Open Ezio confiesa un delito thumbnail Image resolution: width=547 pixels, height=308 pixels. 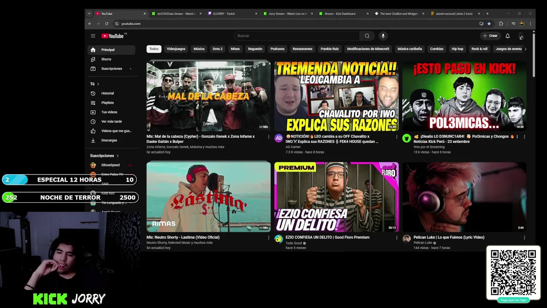click(x=336, y=197)
